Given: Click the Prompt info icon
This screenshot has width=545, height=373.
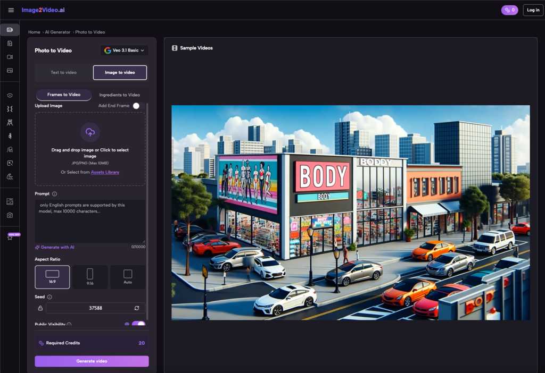Looking at the screenshot, I should pos(55,193).
